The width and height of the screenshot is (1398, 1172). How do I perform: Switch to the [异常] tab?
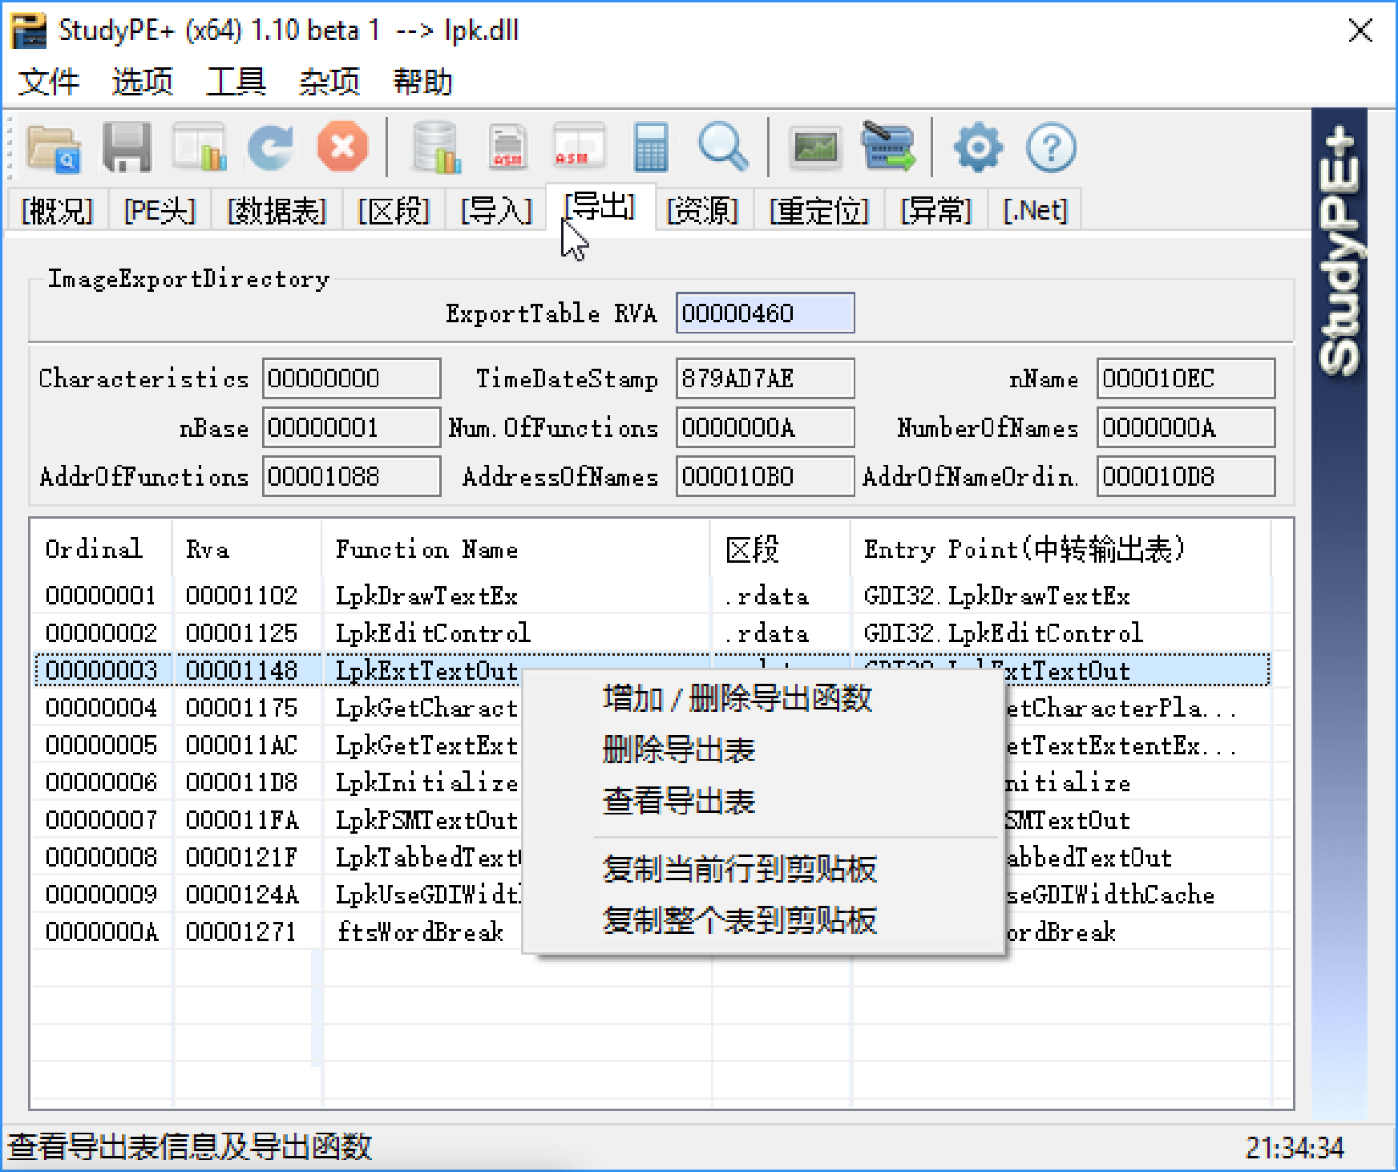(x=935, y=211)
